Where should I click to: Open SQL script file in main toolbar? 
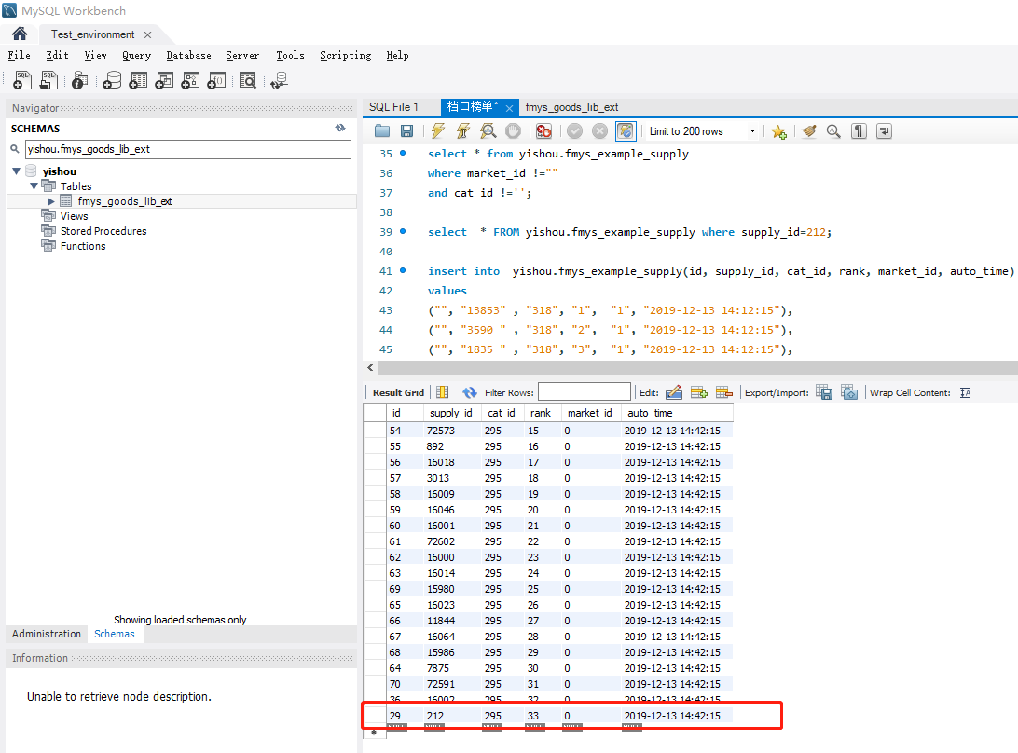[48, 80]
